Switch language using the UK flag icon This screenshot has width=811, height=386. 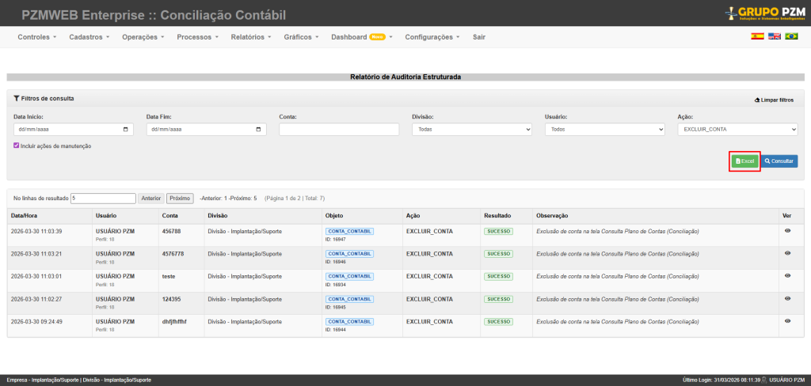[x=775, y=36]
